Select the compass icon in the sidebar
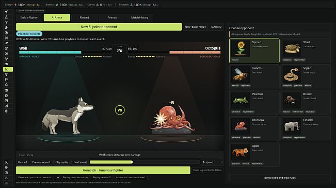 [x=6, y=53]
